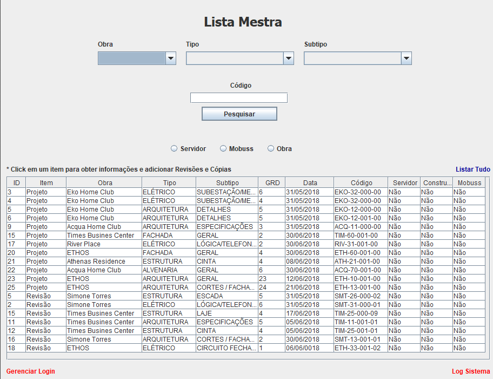Click the Código column header
Screen dimensions: 493x379
tap(361, 182)
